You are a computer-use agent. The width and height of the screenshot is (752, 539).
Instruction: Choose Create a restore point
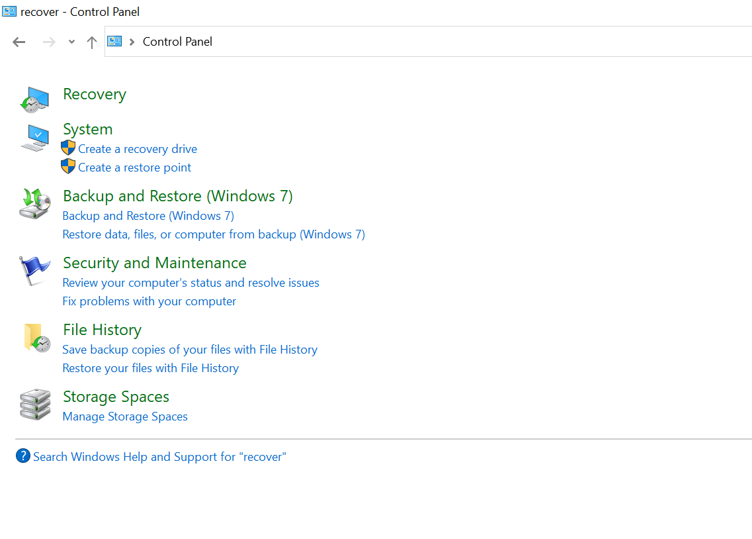point(134,168)
